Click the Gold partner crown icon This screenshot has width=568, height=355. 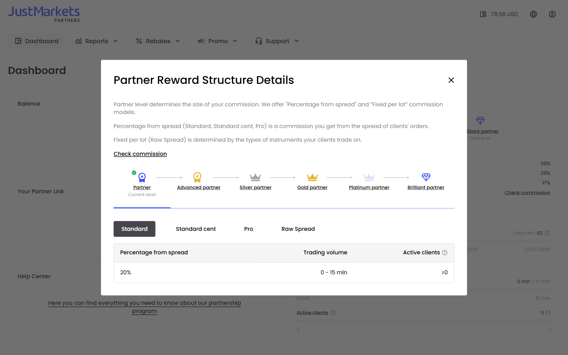coord(312,177)
